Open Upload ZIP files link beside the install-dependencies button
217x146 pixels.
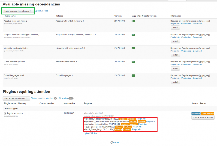tap(42, 11)
